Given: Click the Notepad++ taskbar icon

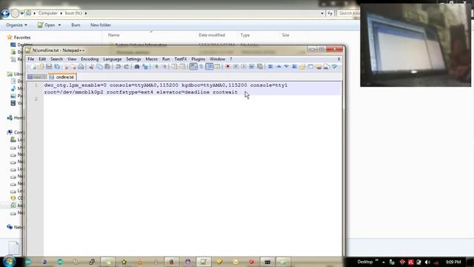Looking at the screenshot, I should (204, 262).
